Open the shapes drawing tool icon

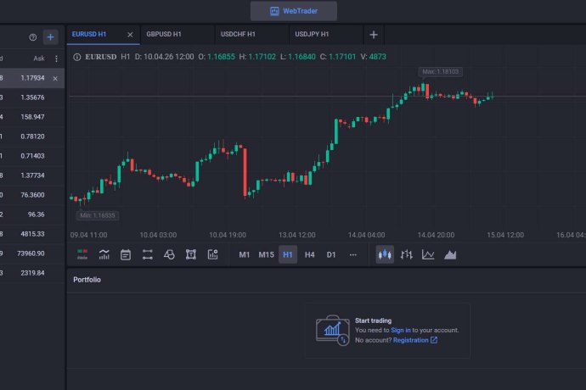pyautogui.click(x=169, y=254)
